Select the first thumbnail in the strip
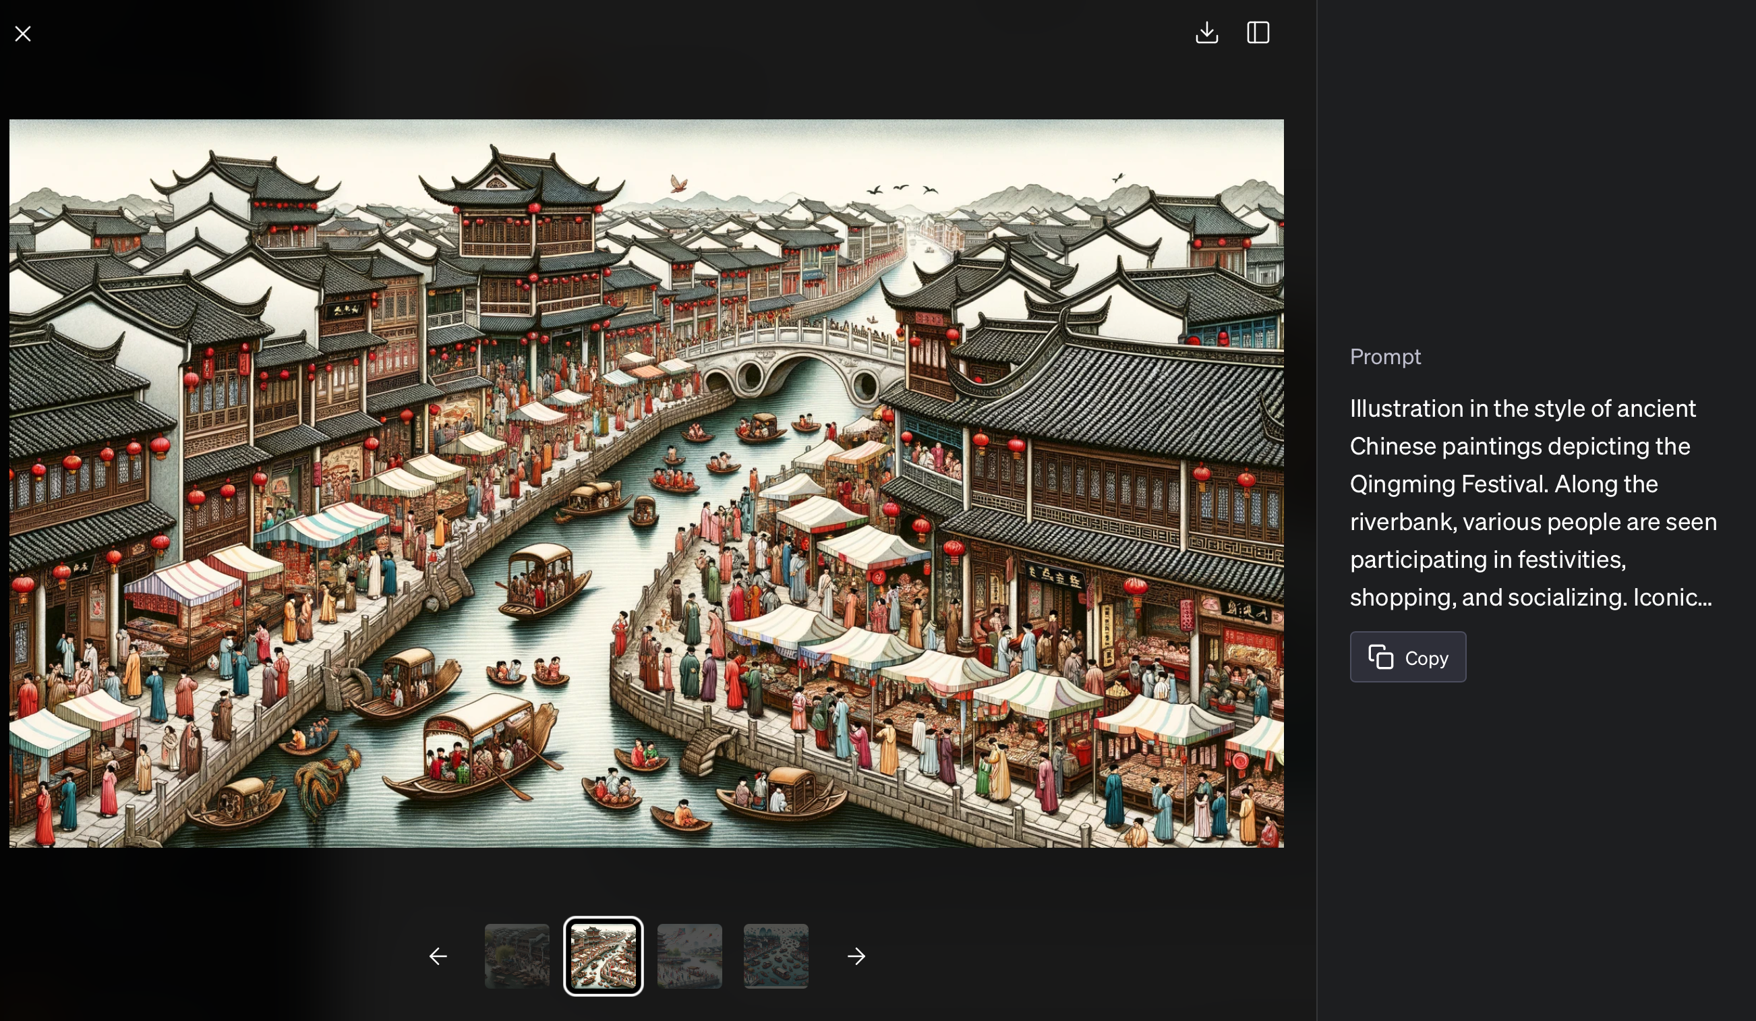The image size is (1756, 1021). (x=517, y=956)
